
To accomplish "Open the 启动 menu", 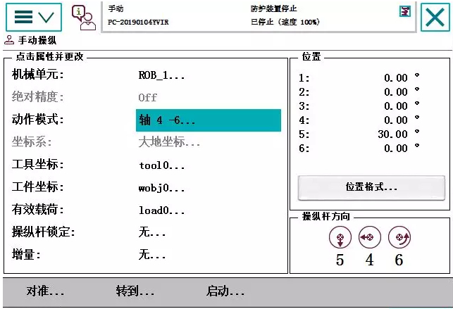I will point(225,291).
